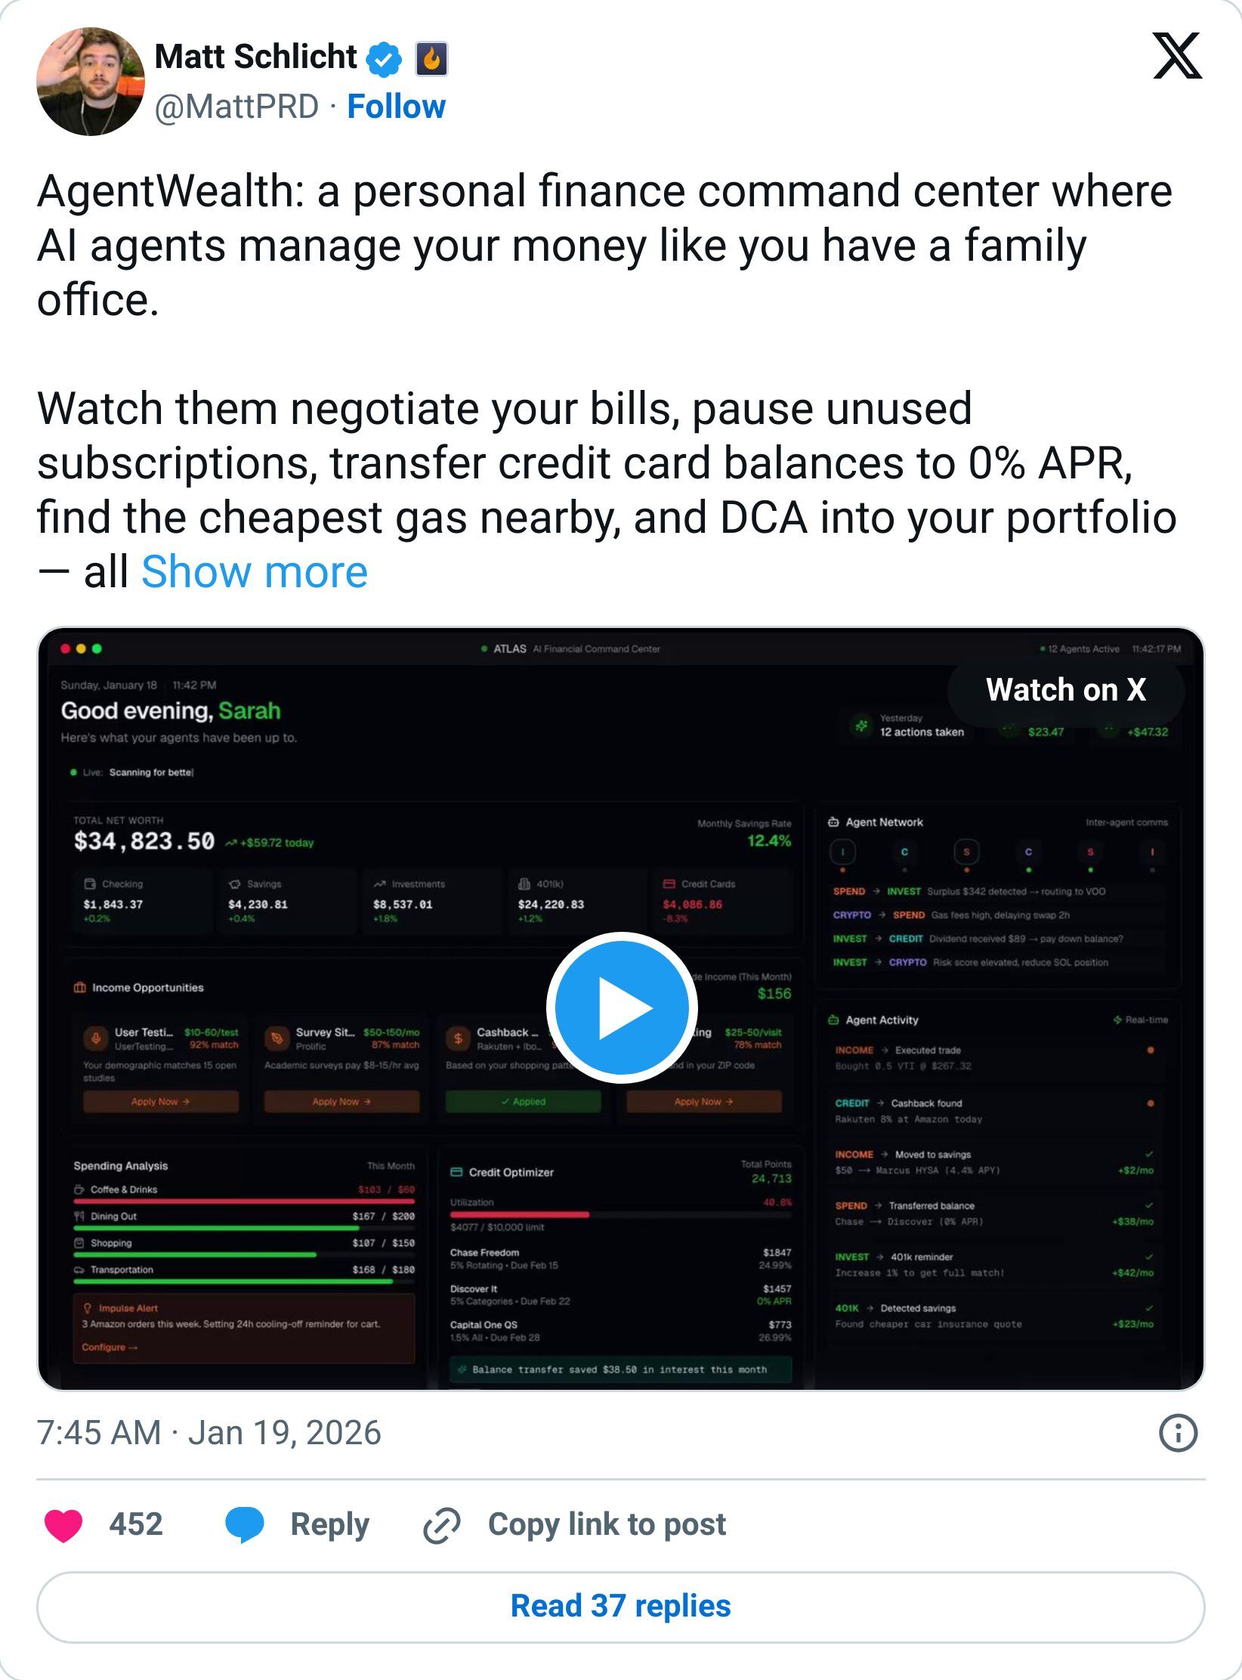
Task: Click the microphone icon on the User Testing card
Action: click(96, 1037)
